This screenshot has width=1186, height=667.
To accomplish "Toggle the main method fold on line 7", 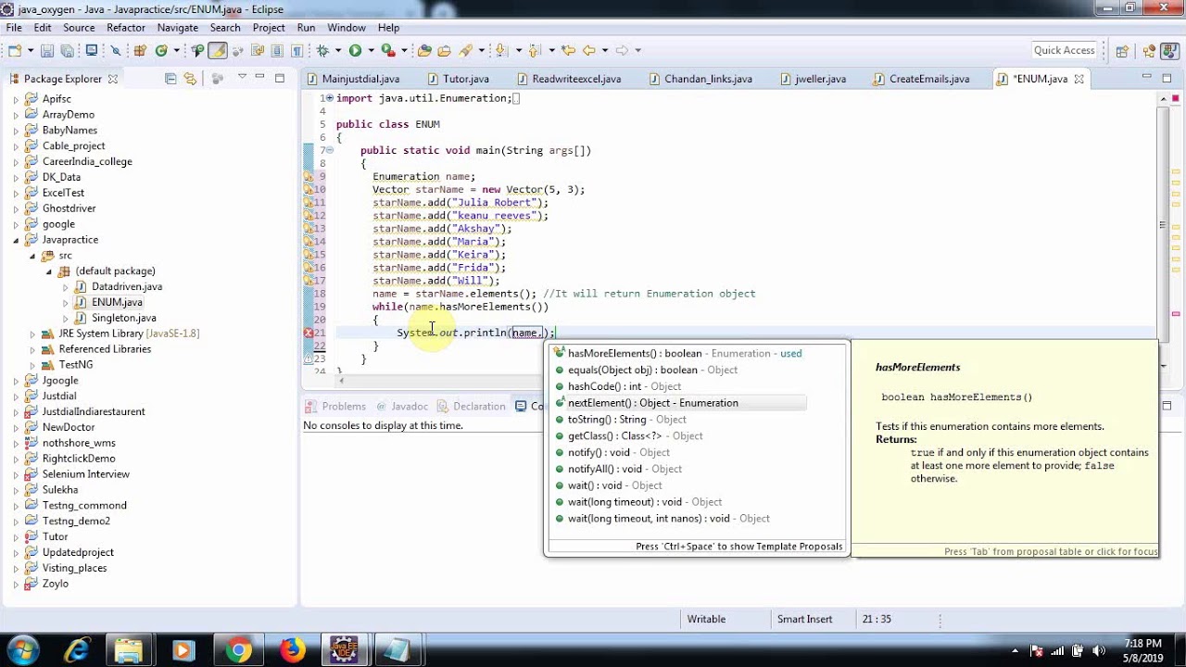I will click(x=329, y=150).
